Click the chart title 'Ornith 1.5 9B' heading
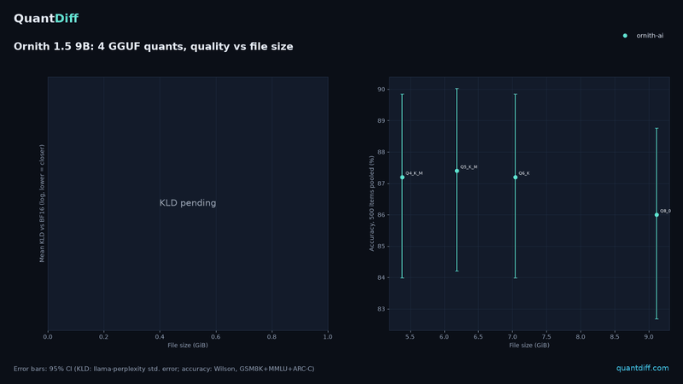This screenshot has width=683, height=384. click(x=154, y=47)
